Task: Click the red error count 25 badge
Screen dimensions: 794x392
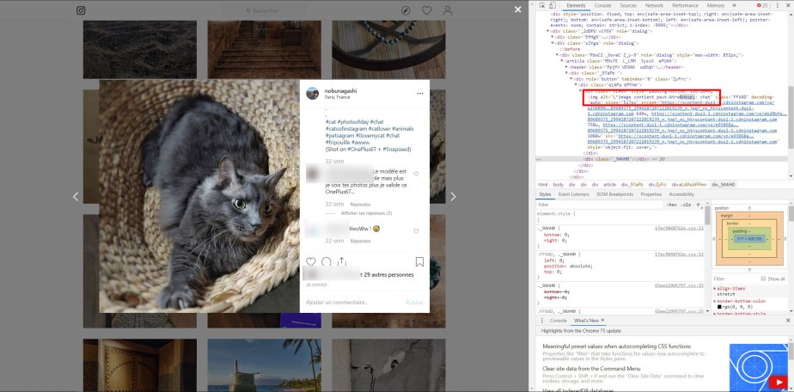Action: 761,5
